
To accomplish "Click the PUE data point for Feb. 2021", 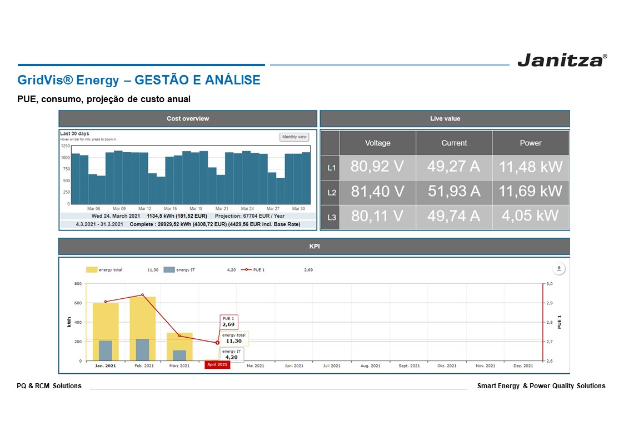I will click(x=142, y=295).
